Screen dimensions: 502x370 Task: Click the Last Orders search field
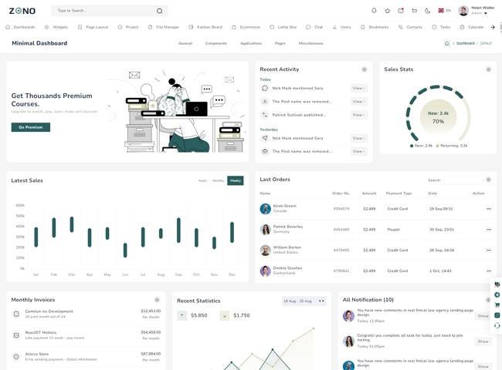[463, 180]
